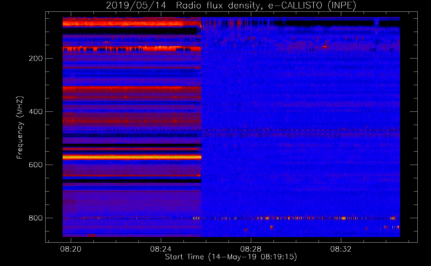Click the 08:20 time tick label
The image size is (431, 266).
click(71, 249)
